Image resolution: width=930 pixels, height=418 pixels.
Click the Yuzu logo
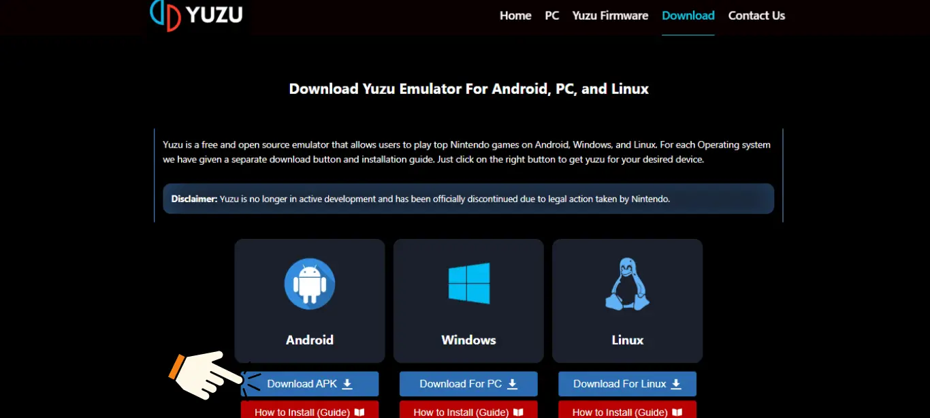pos(195,15)
